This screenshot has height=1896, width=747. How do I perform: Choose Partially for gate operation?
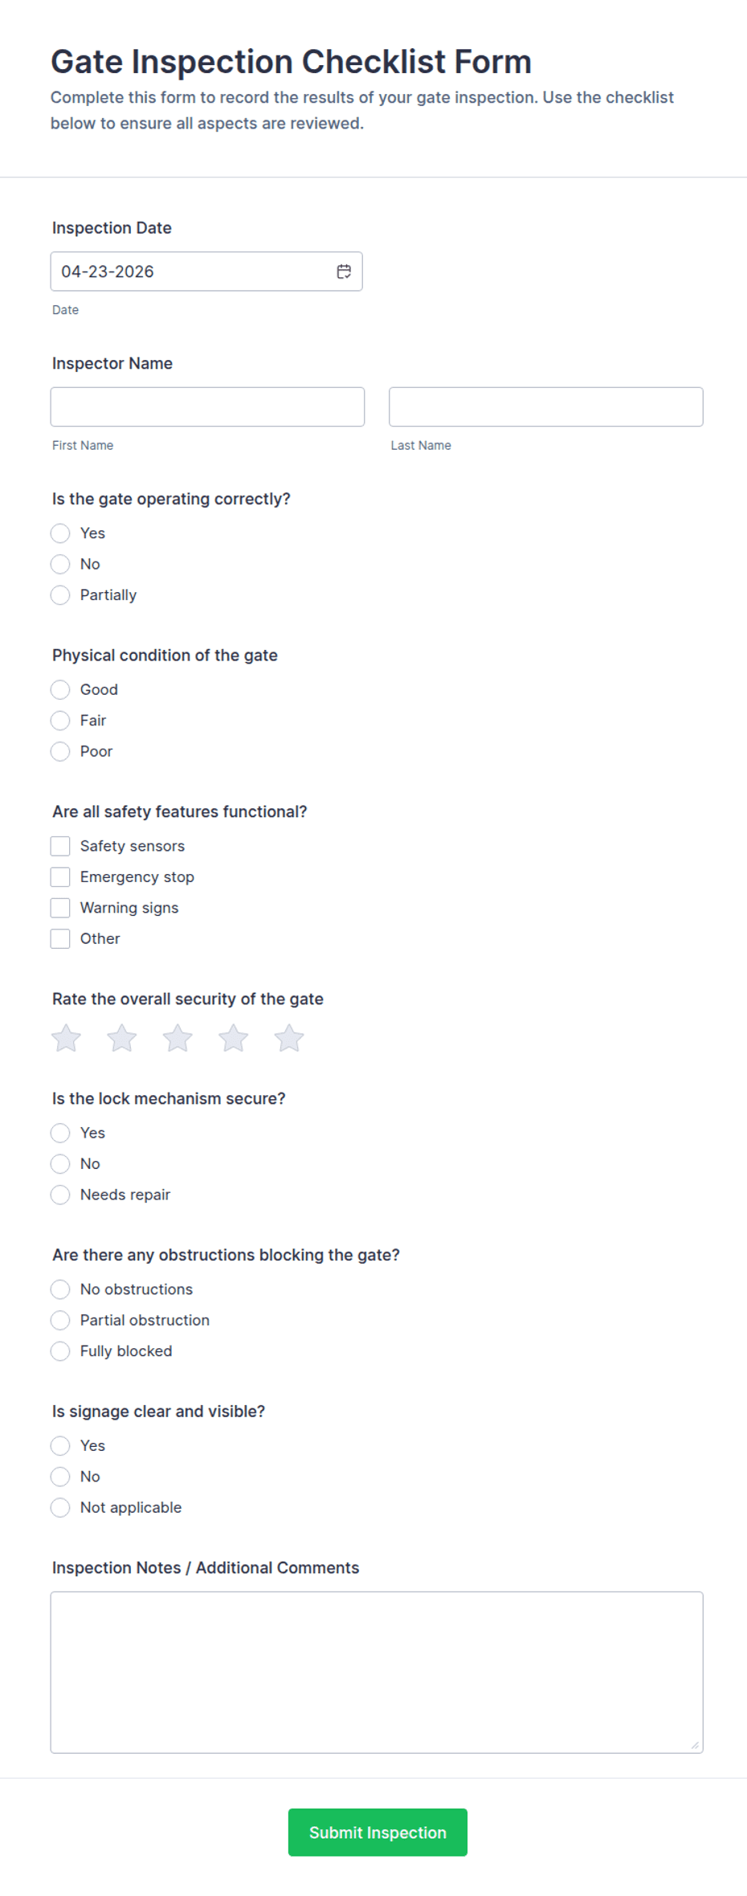pos(60,595)
